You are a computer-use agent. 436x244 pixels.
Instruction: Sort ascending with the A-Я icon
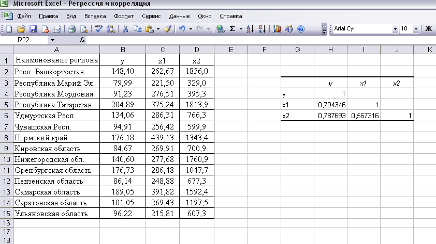(250, 29)
